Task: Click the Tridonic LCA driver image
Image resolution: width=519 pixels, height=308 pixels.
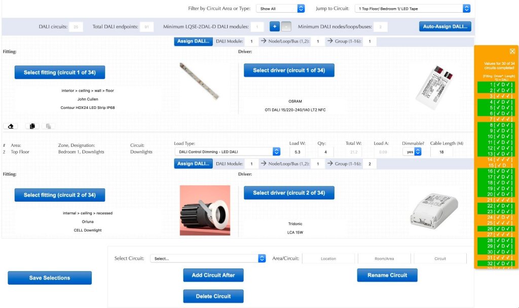Action: click(x=433, y=210)
